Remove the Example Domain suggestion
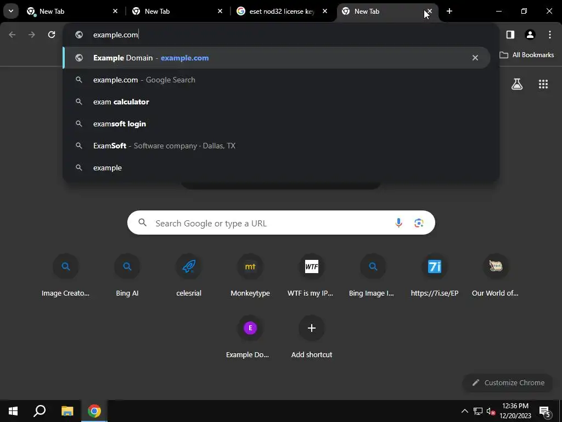 click(475, 58)
